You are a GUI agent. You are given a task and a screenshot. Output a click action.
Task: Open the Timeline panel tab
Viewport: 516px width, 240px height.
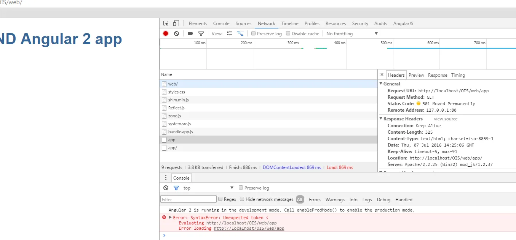[x=290, y=24]
